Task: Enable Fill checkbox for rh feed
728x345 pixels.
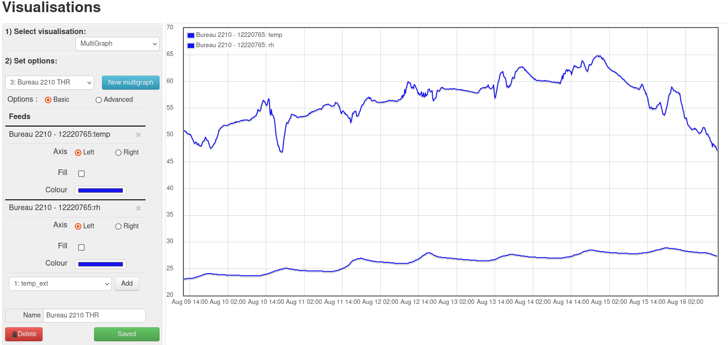Action: coord(81,247)
